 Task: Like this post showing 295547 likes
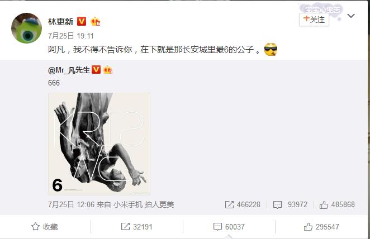point(321,227)
